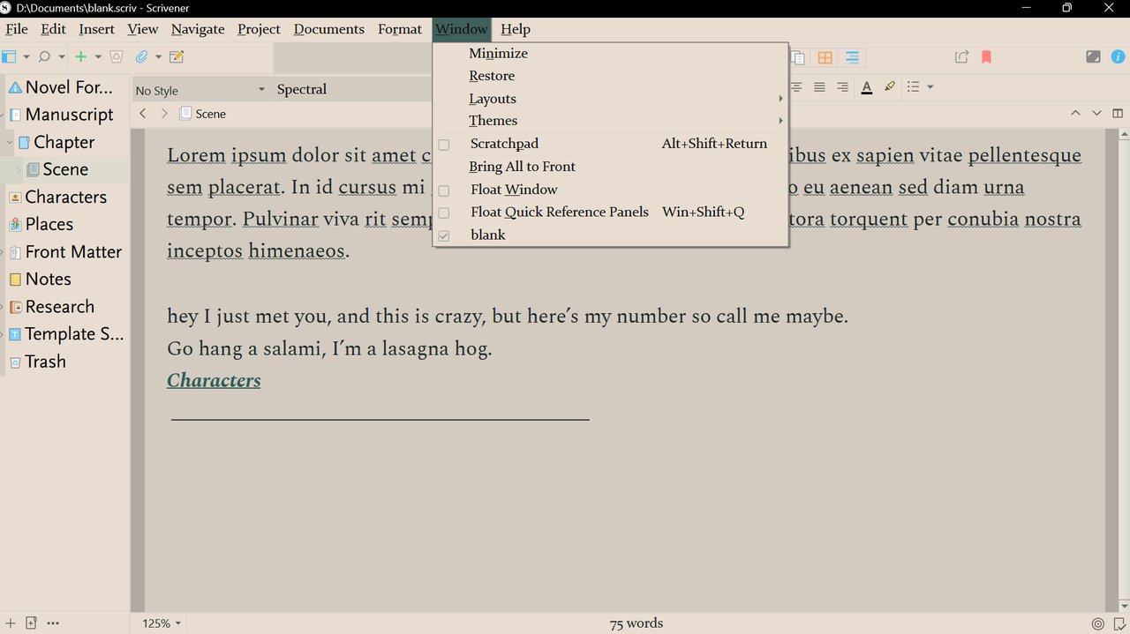1130x634 pixels.
Task: Open the Spectral font dropdown
Action: (x=353, y=89)
